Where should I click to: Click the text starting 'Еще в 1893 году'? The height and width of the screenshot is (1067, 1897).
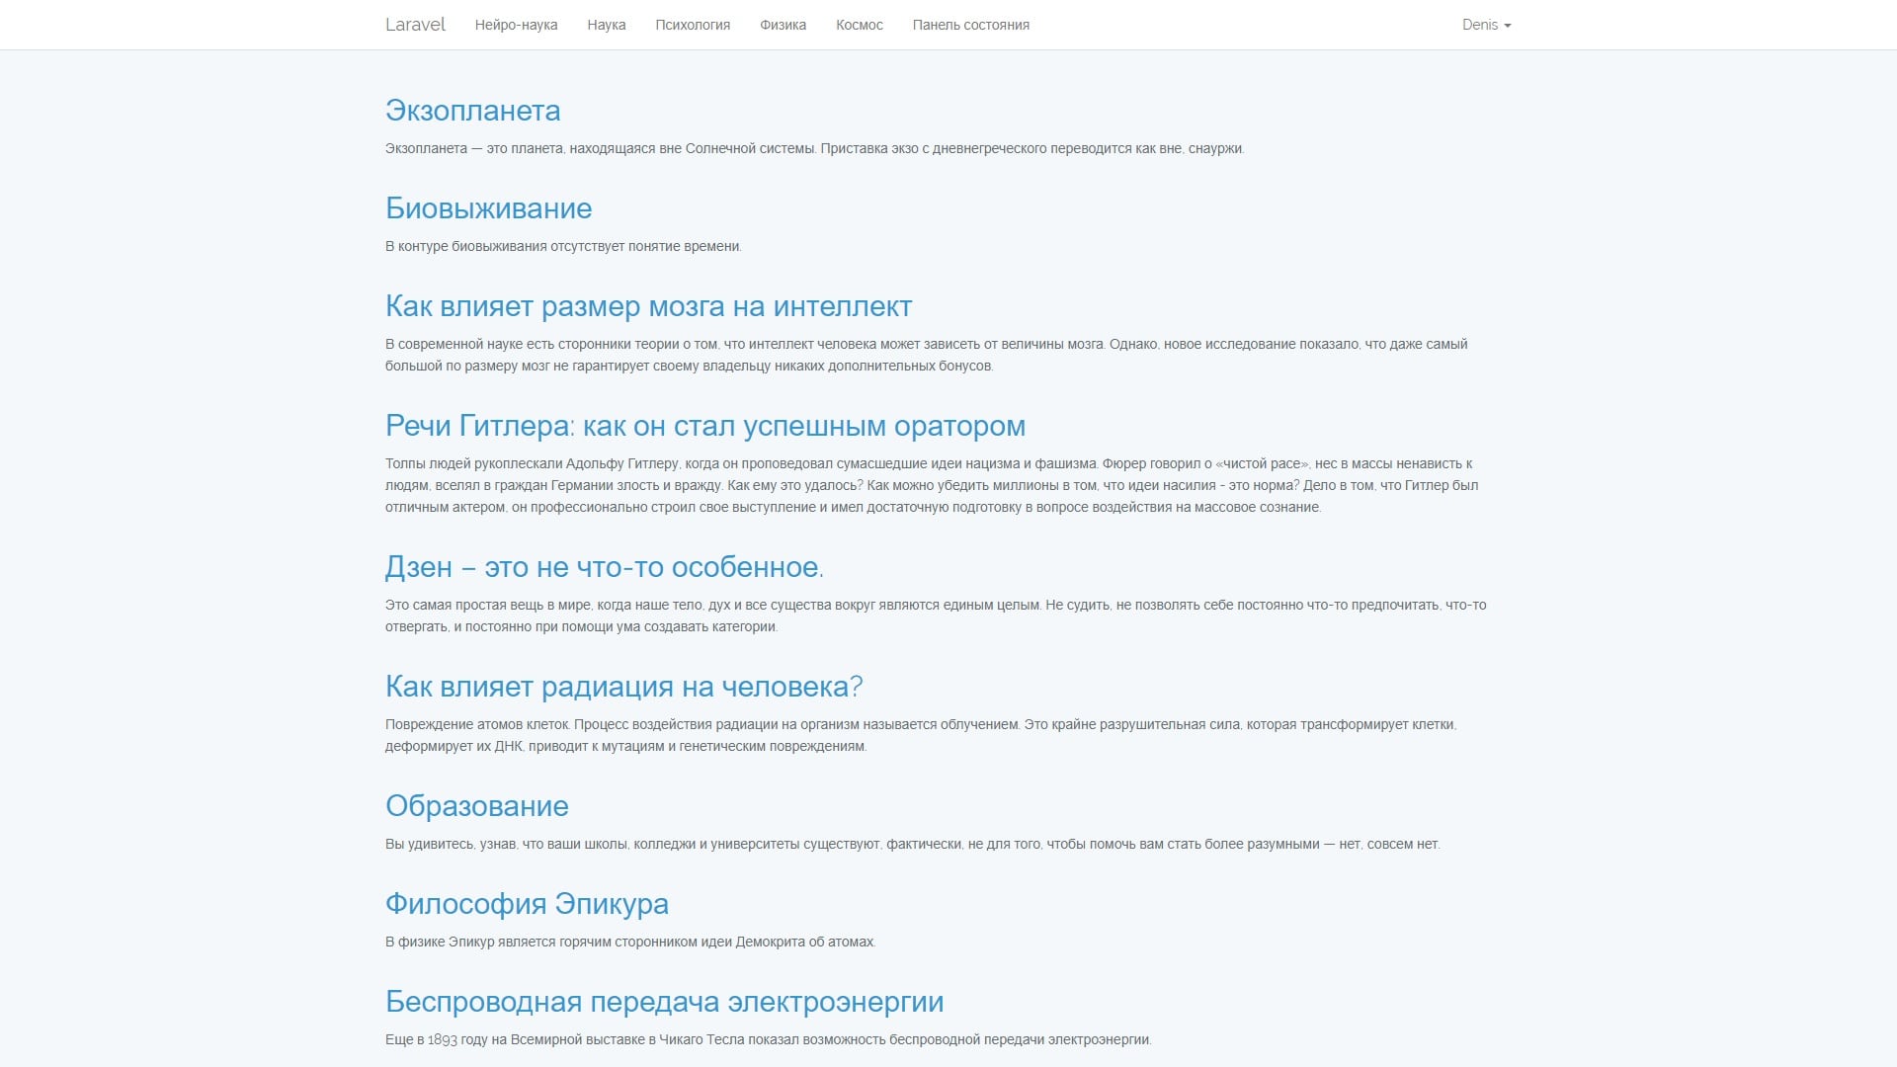point(769,1040)
